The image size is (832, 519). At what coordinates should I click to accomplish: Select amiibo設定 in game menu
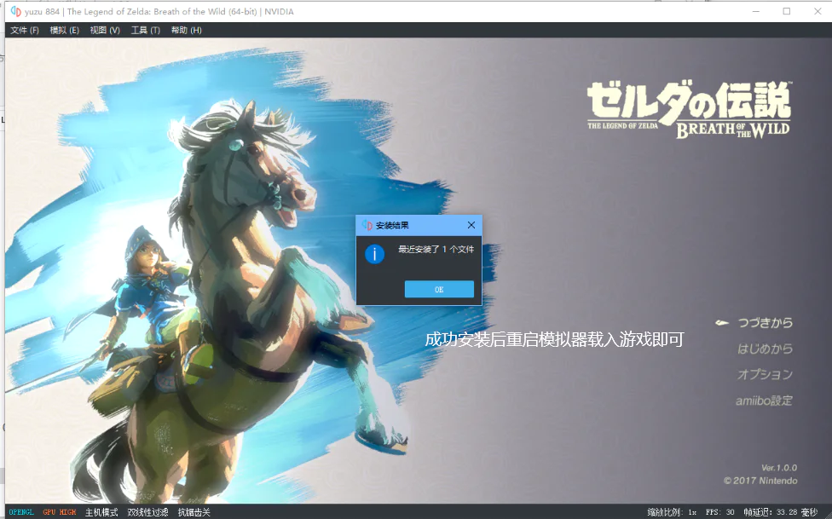764,401
